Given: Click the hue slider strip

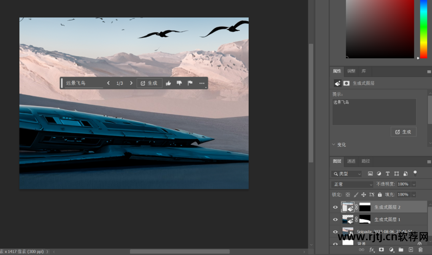Looking at the screenshot, I should (424, 29).
